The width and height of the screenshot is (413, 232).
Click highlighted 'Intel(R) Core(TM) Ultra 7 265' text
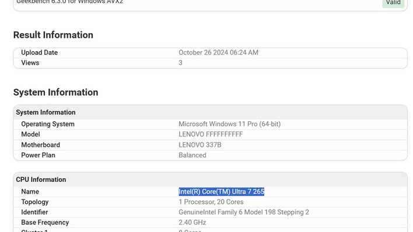(x=221, y=192)
